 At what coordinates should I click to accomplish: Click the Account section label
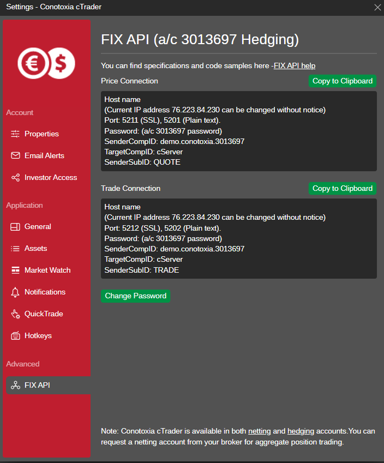pos(20,112)
